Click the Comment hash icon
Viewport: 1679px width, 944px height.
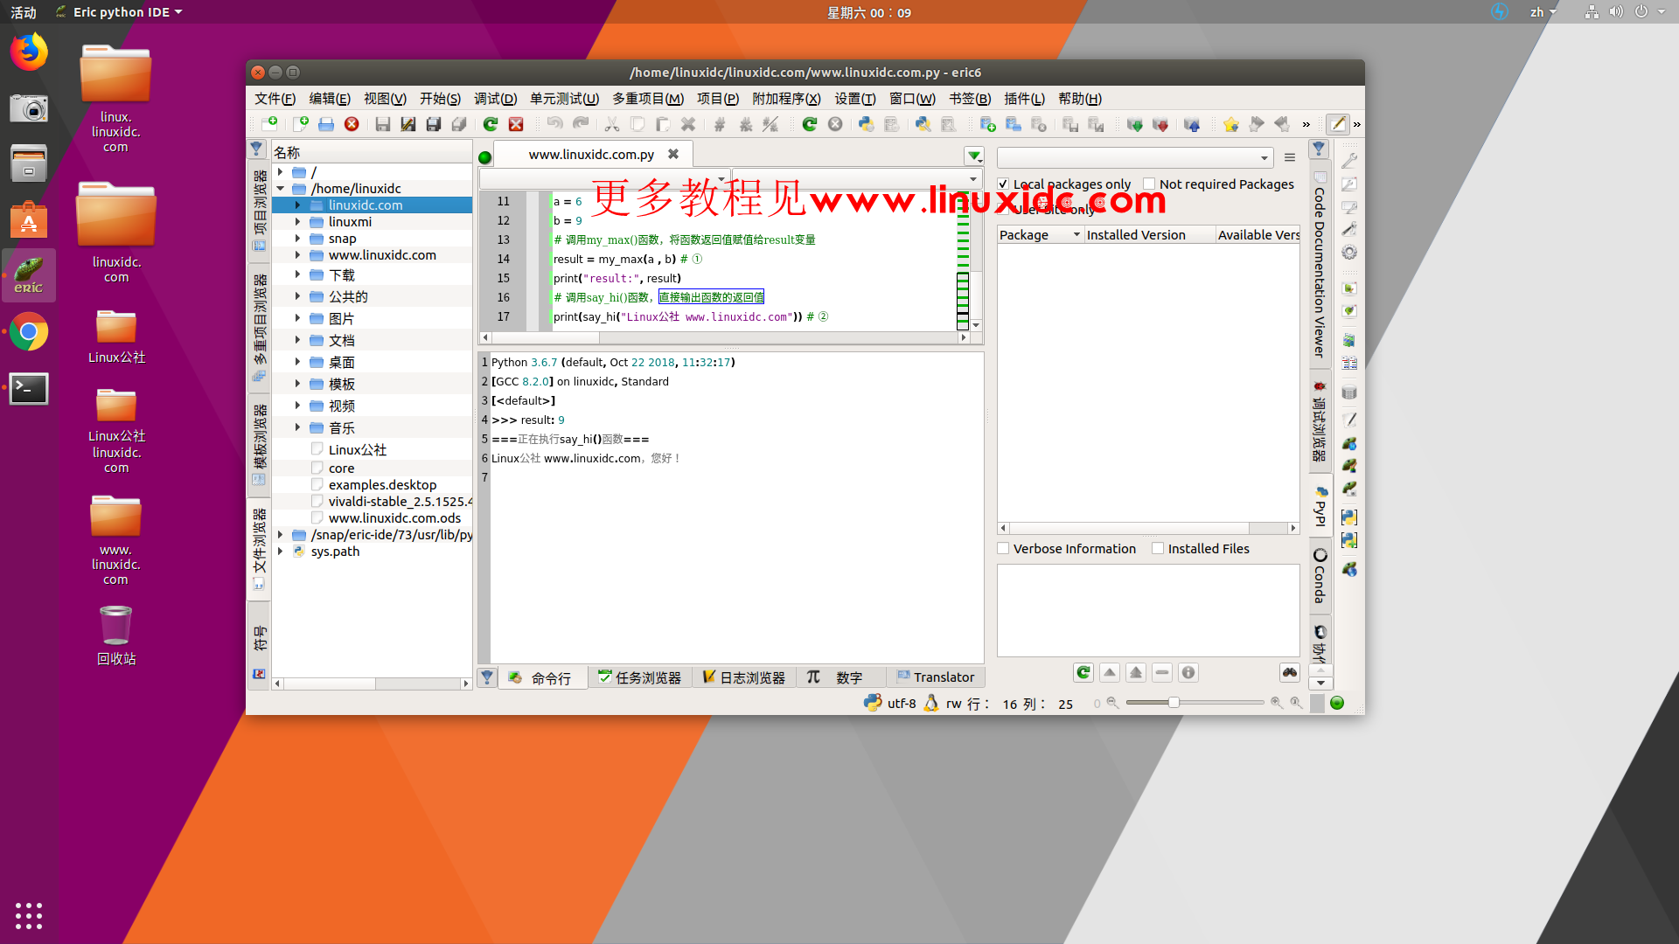click(x=720, y=124)
